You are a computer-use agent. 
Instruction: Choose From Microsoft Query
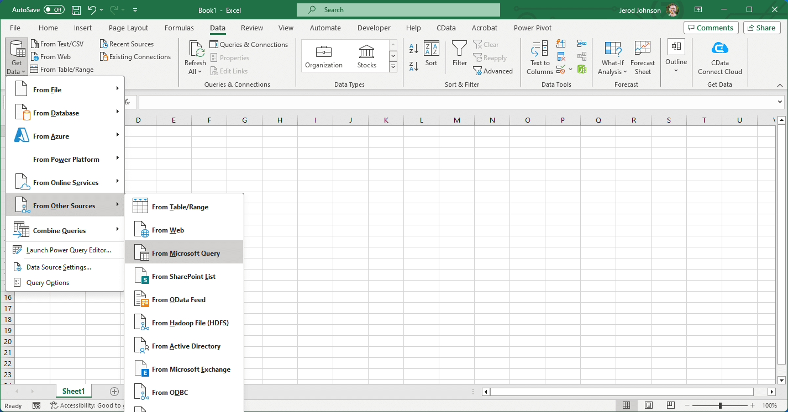[184, 253]
